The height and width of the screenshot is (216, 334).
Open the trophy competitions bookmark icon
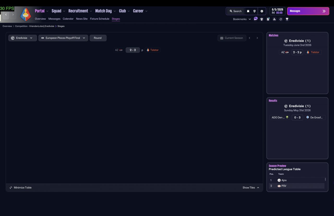pos(287,19)
